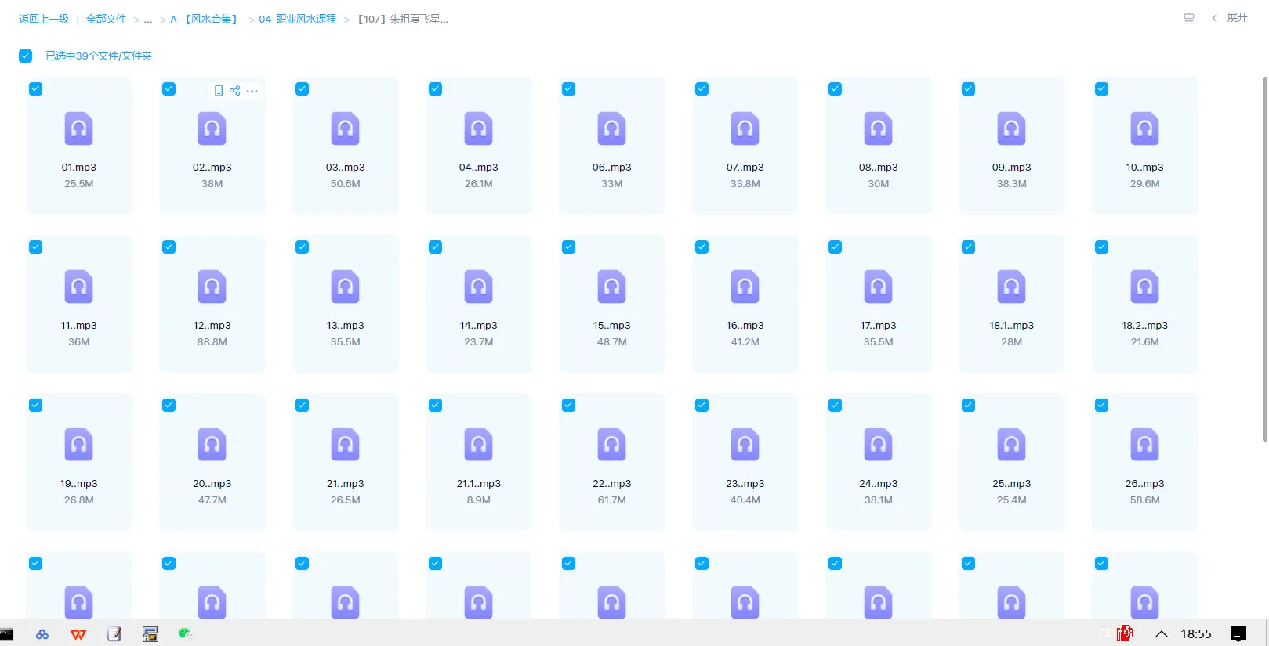Go to 04-职业风水课程 breadcrumb folder
The width and height of the screenshot is (1269, 646).
pyautogui.click(x=298, y=19)
